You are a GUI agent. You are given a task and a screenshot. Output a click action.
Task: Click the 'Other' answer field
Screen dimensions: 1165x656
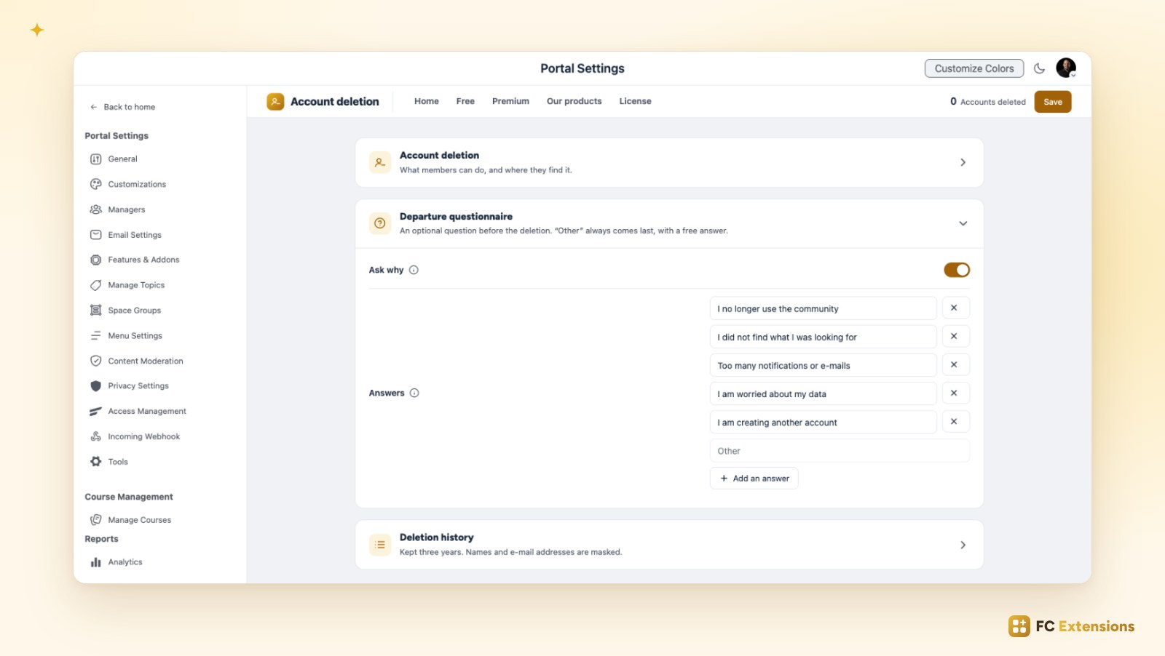840,451
